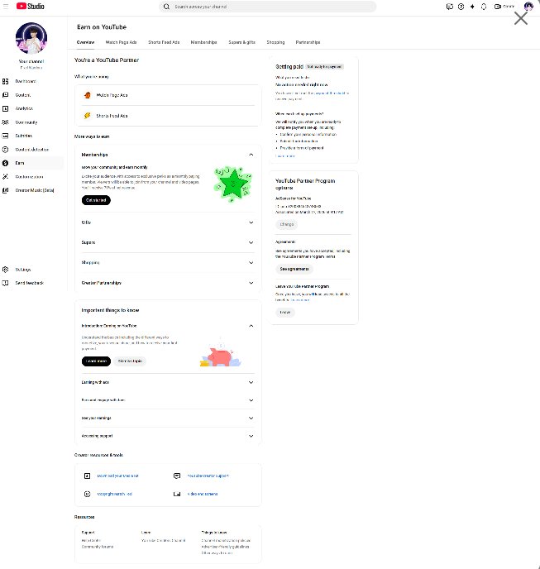Open the comments icon in header
The width and height of the screenshot is (540, 569).
coord(450,7)
